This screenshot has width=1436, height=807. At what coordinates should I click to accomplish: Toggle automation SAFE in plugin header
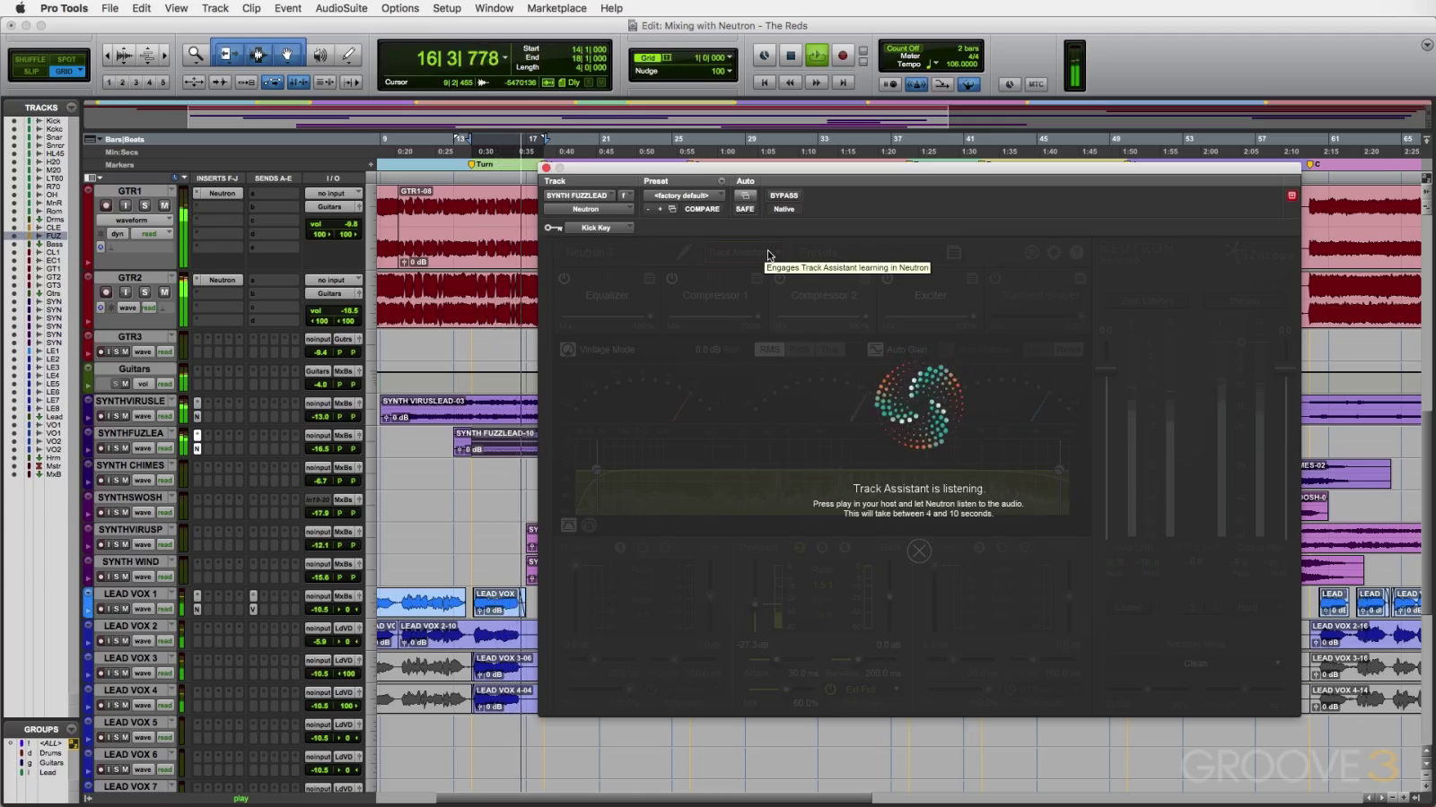click(745, 209)
